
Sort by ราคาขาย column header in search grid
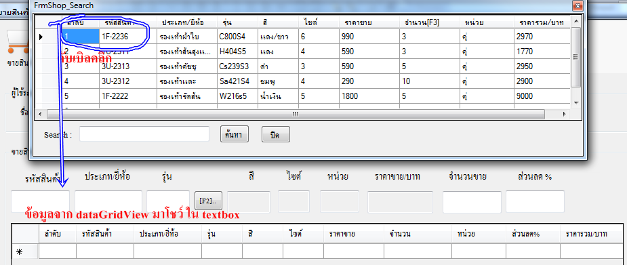(x=369, y=22)
